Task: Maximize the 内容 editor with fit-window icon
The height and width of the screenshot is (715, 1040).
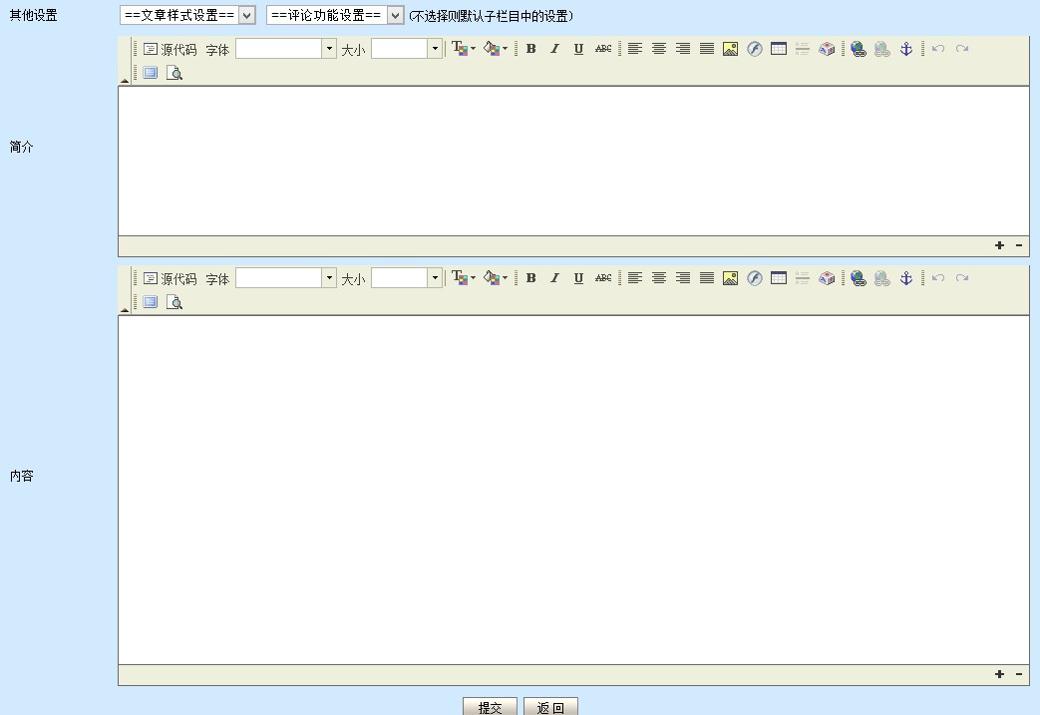Action: (x=151, y=302)
